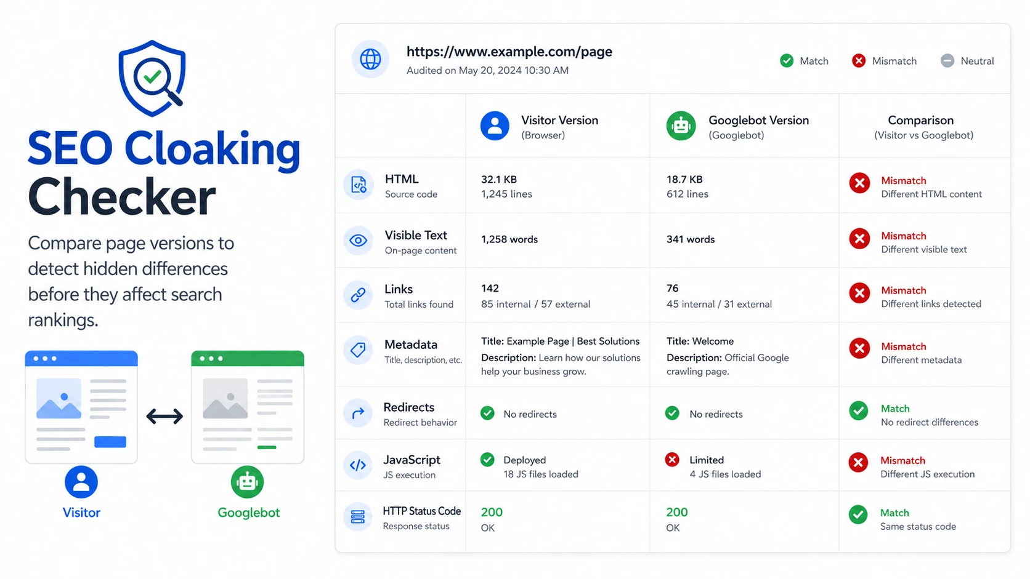Click the green Googlebot avatar under mockup
Screen dimensions: 1030x579
[x=248, y=482]
